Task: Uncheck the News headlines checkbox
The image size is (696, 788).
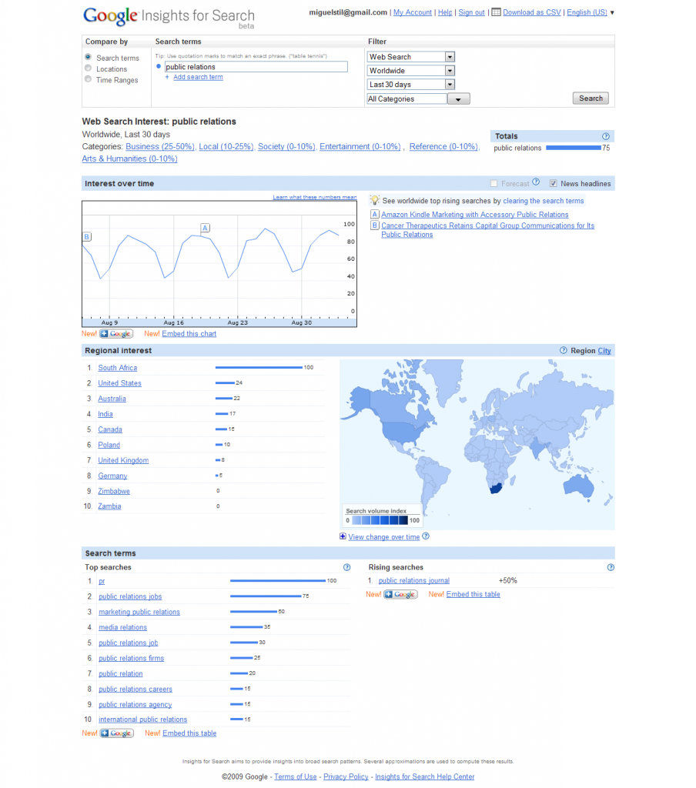Action: [x=553, y=183]
